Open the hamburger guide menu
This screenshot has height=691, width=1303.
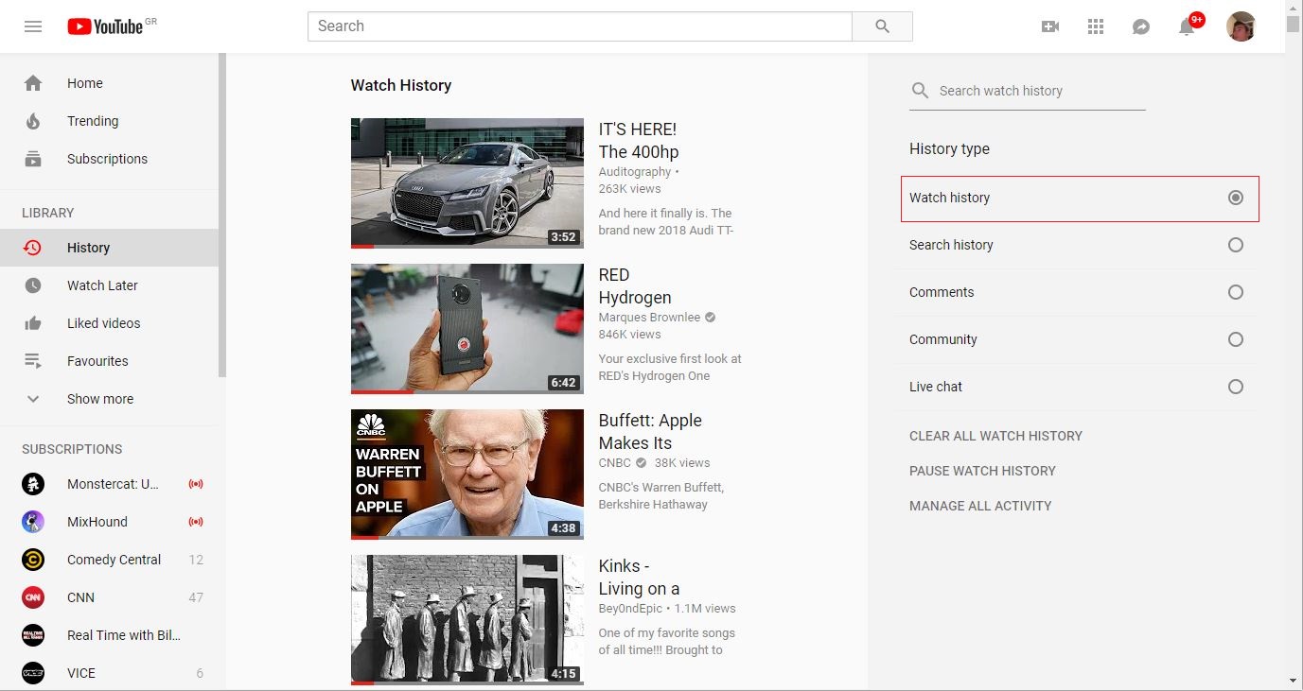[33, 26]
